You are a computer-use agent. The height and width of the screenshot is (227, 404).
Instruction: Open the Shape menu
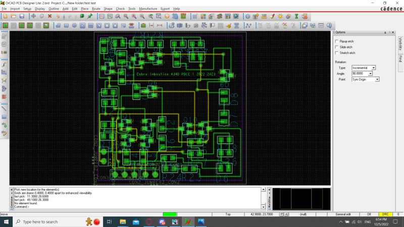click(x=108, y=9)
